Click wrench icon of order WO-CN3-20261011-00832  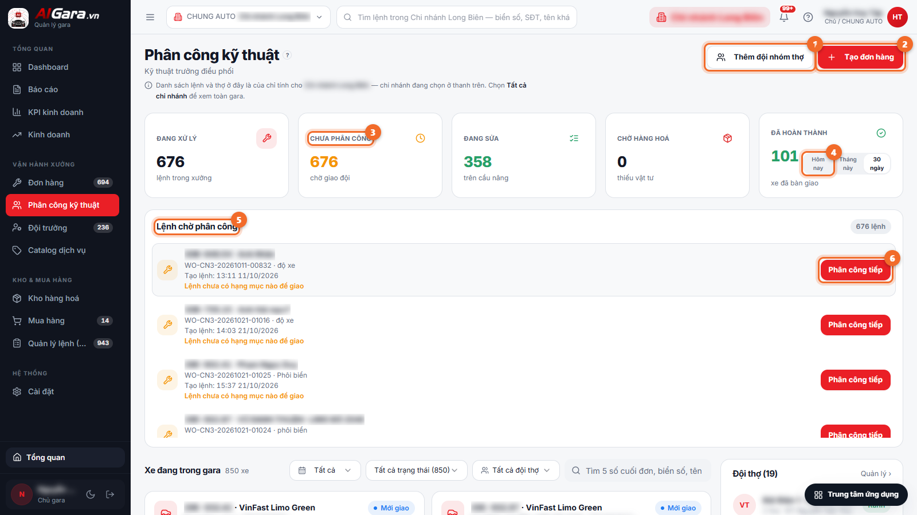(x=168, y=270)
